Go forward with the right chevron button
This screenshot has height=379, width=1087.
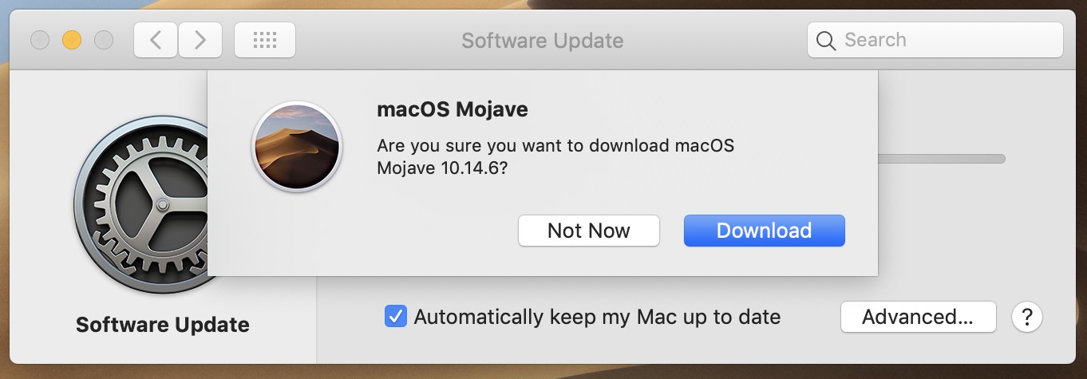pos(200,40)
